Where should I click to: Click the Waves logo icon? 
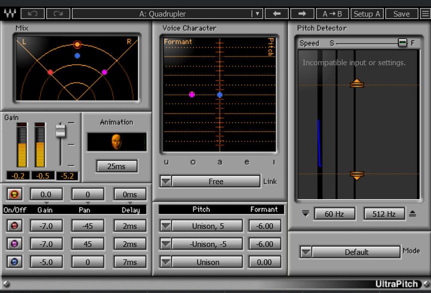(x=10, y=13)
